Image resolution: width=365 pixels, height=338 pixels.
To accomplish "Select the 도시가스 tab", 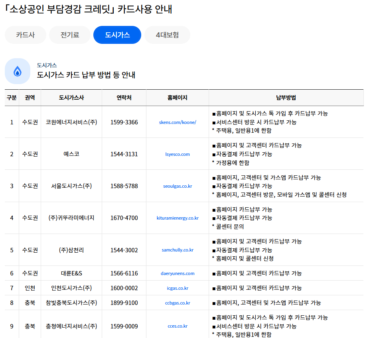I will click(x=117, y=35).
